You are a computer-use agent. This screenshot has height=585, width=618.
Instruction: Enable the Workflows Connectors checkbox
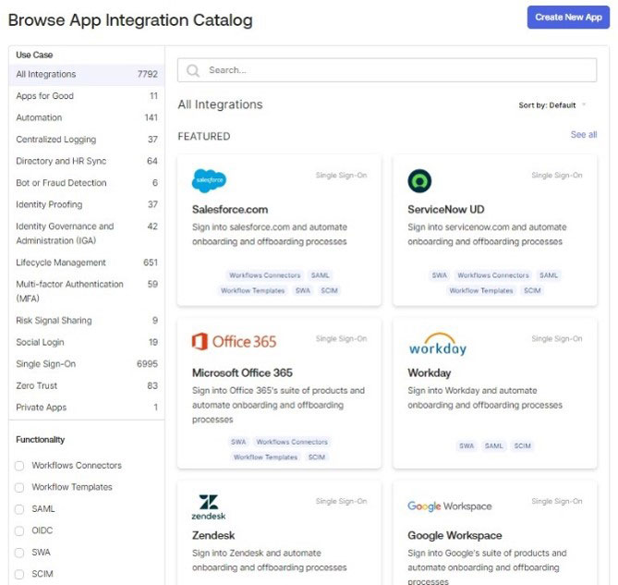click(19, 466)
